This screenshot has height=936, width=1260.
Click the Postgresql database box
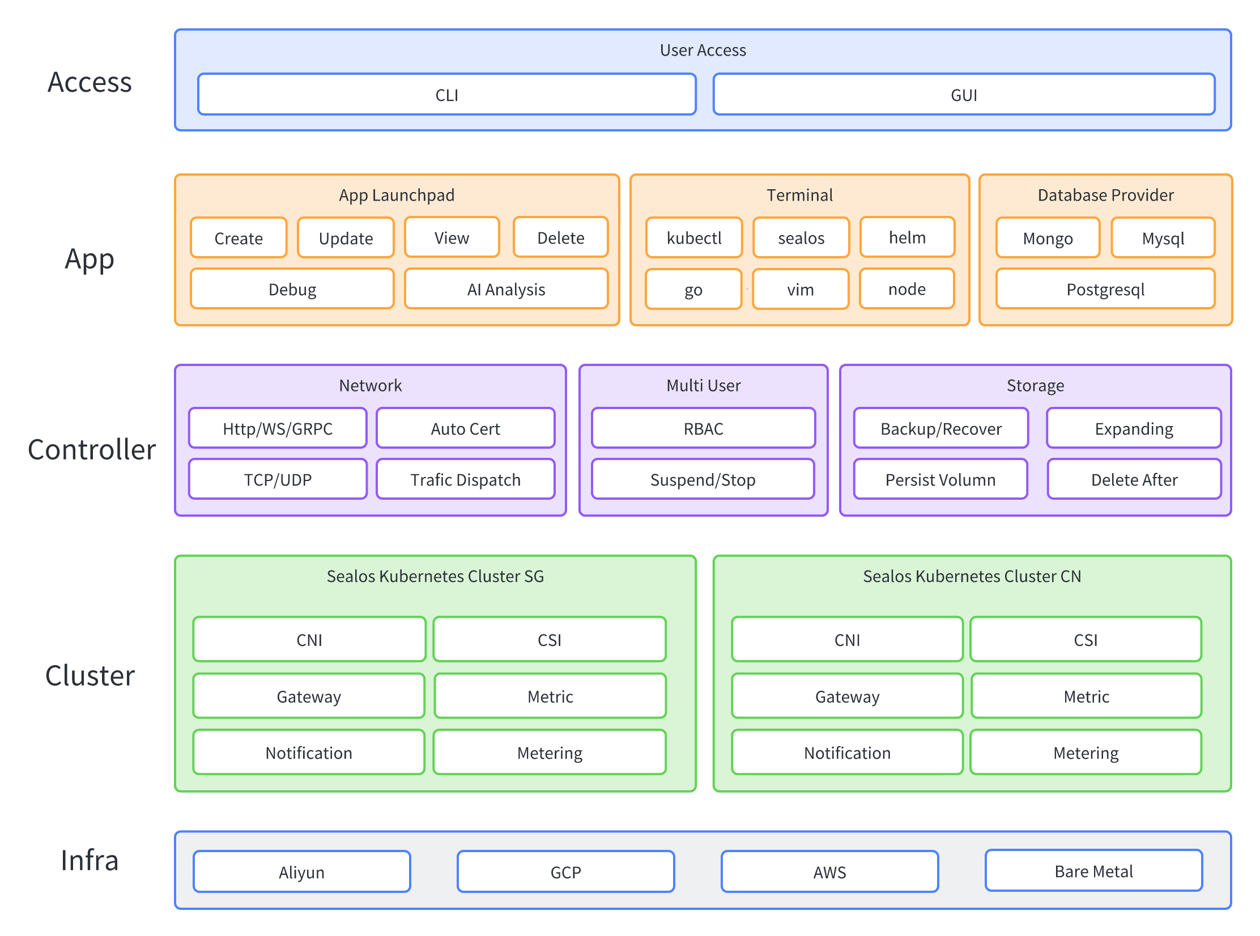point(1105,289)
